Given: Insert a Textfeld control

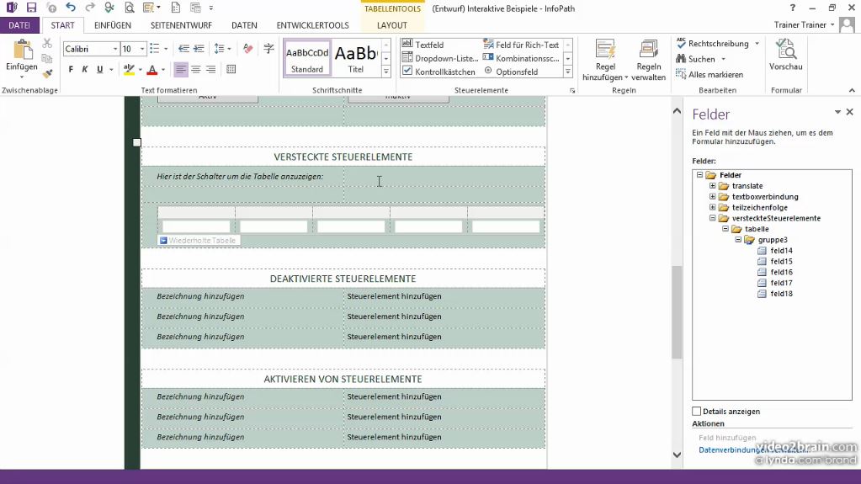Looking at the screenshot, I should click(x=423, y=45).
